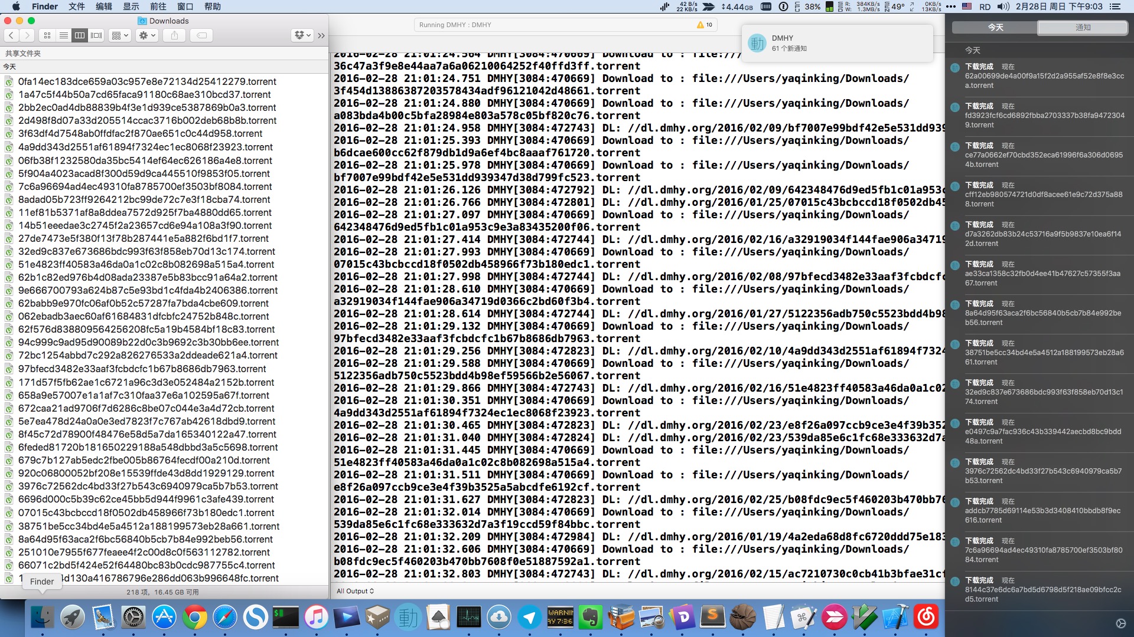Open the item arrangement dropdown
This screenshot has height=637, width=1134.
[120, 35]
